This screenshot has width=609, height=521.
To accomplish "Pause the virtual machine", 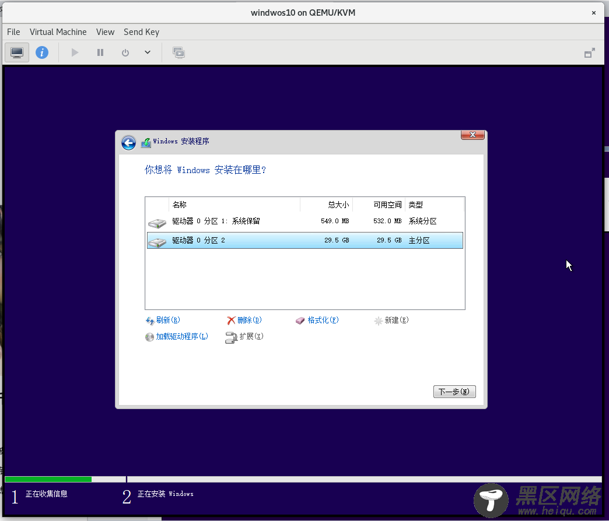I will coord(100,52).
